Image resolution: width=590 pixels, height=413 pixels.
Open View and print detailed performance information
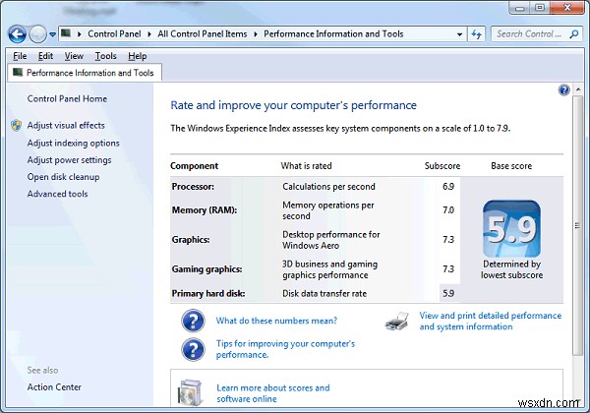point(491,321)
